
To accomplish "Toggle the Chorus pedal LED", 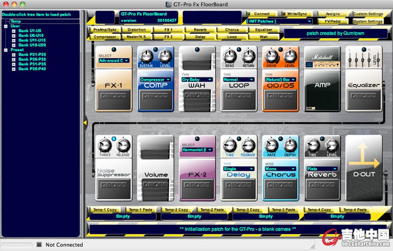I will pos(281,138).
